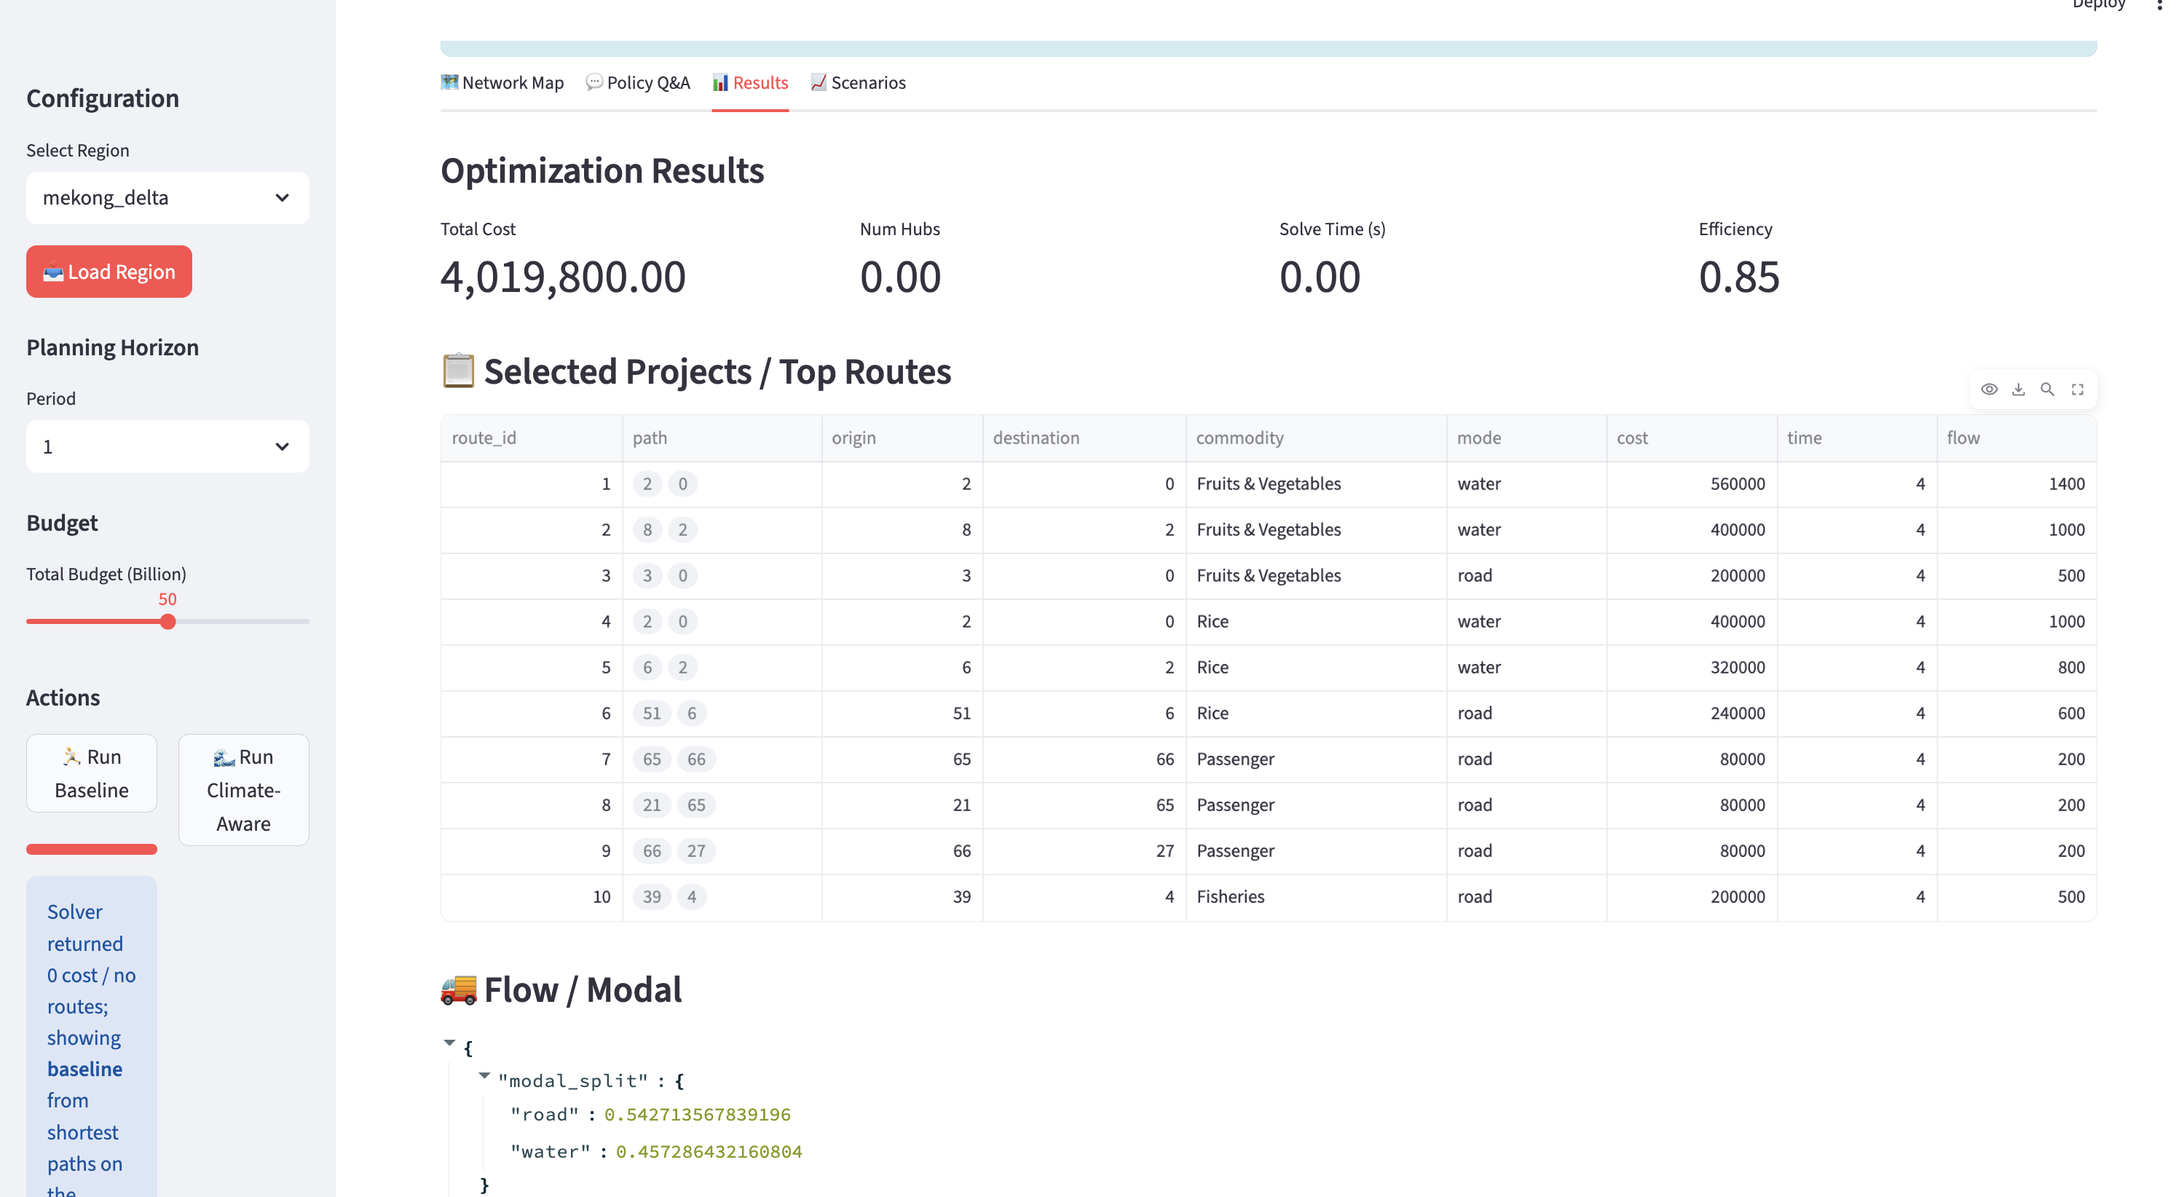Collapse the modal_split JSON node
The width and height of the screenshot is (2176, 1197).
(484, 1076)
